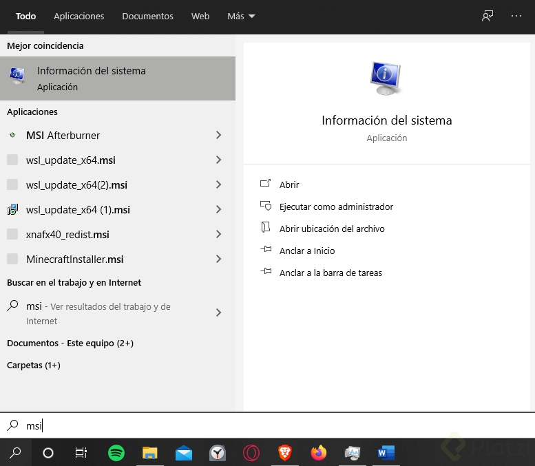
Task: Expand MSI Afterburner result arrow
Action: (x=219, y=135)
